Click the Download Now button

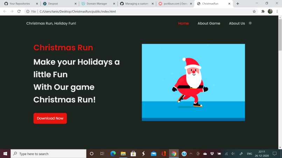pos(50,118)
